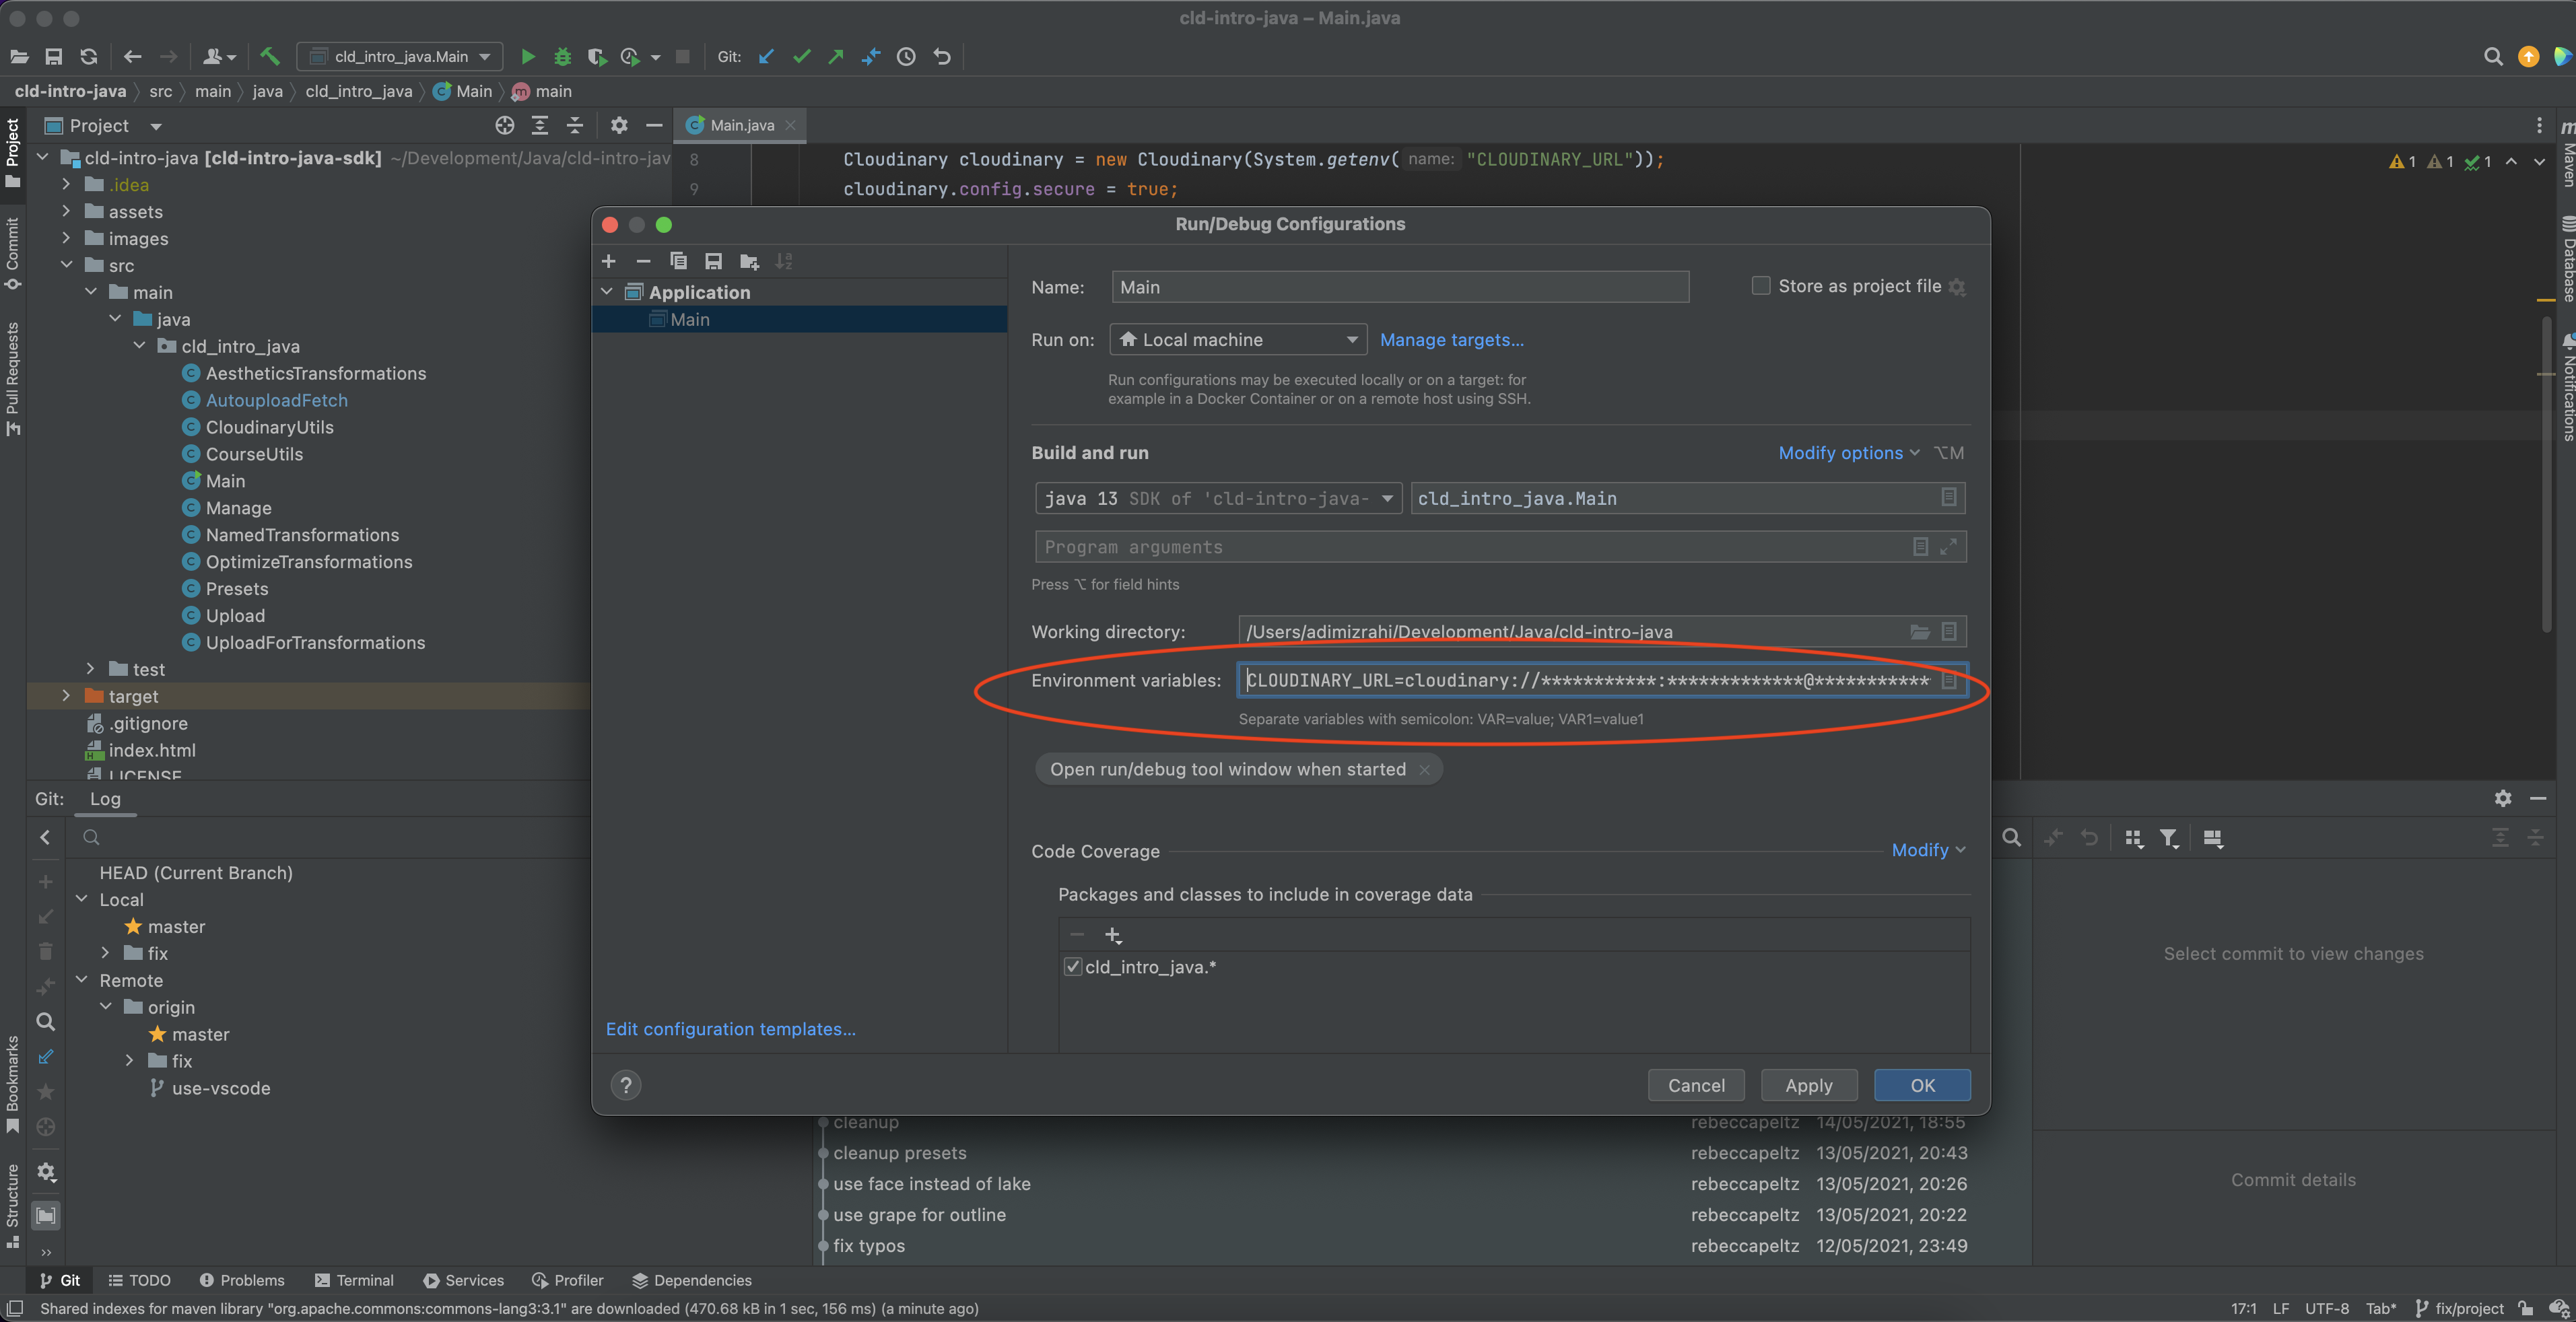Switch to the Main.java editor tab
The image size is (2576, 1322).
click(741, 125)
